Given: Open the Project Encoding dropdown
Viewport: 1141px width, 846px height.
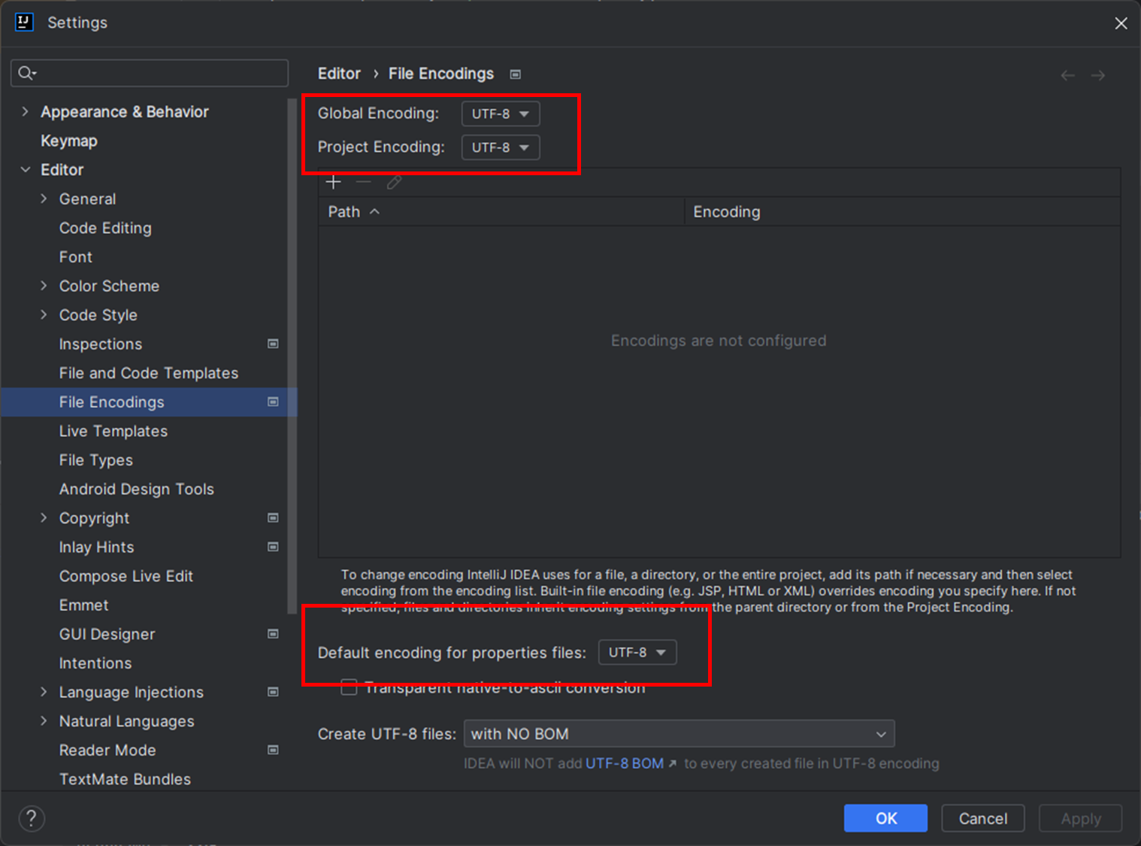Looking at the screenshot, I should [x=501, y=147].
